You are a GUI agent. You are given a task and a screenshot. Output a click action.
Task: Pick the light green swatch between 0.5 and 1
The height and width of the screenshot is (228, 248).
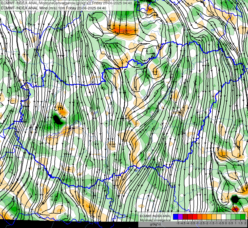pyautogui.click(x=233, y=217)
